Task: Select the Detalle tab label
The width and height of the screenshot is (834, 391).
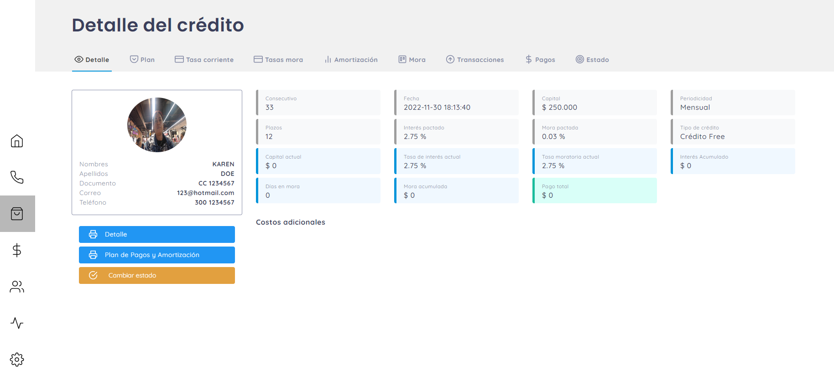Action: coord(97,60)
